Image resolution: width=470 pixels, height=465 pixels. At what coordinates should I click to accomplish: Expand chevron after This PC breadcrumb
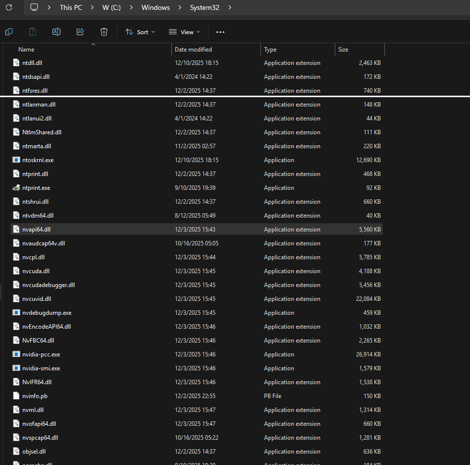pos(92,7)
